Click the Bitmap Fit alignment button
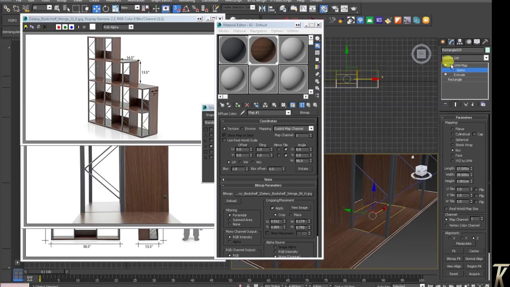The image size is (510, 287). [x=453, y=259]
